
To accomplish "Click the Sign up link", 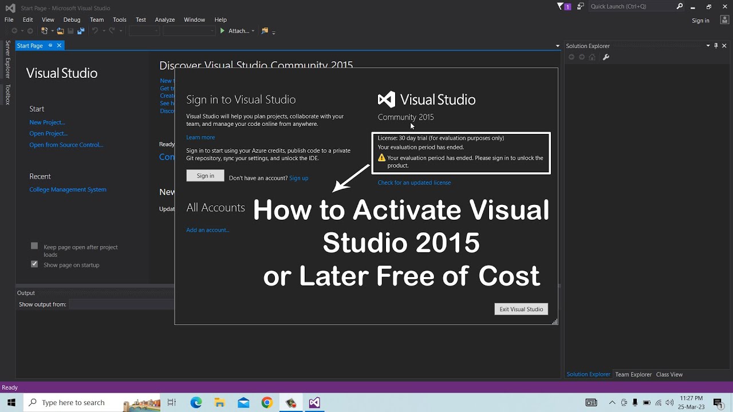I will 299,178.
